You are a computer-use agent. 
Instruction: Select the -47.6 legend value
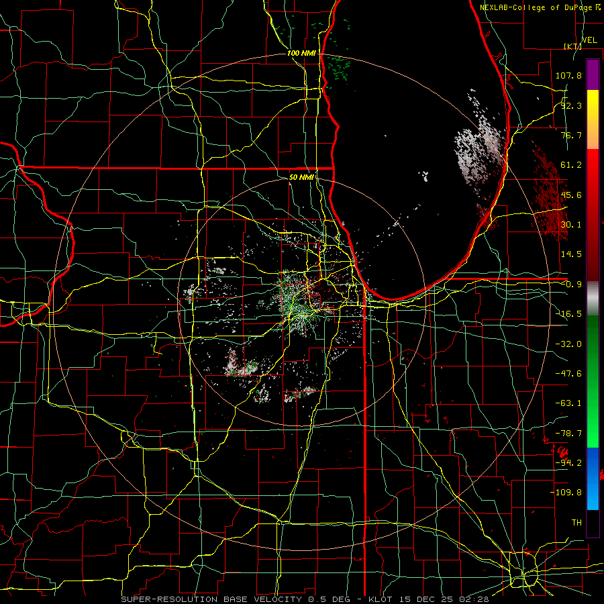568,374
